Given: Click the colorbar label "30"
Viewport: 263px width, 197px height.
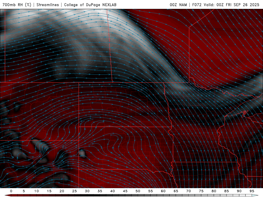Looking at the screenshot, I should click(87, 191).
